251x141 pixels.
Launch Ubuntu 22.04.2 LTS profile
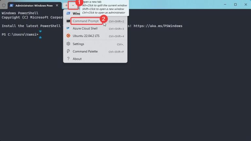(x=95, y=36)
